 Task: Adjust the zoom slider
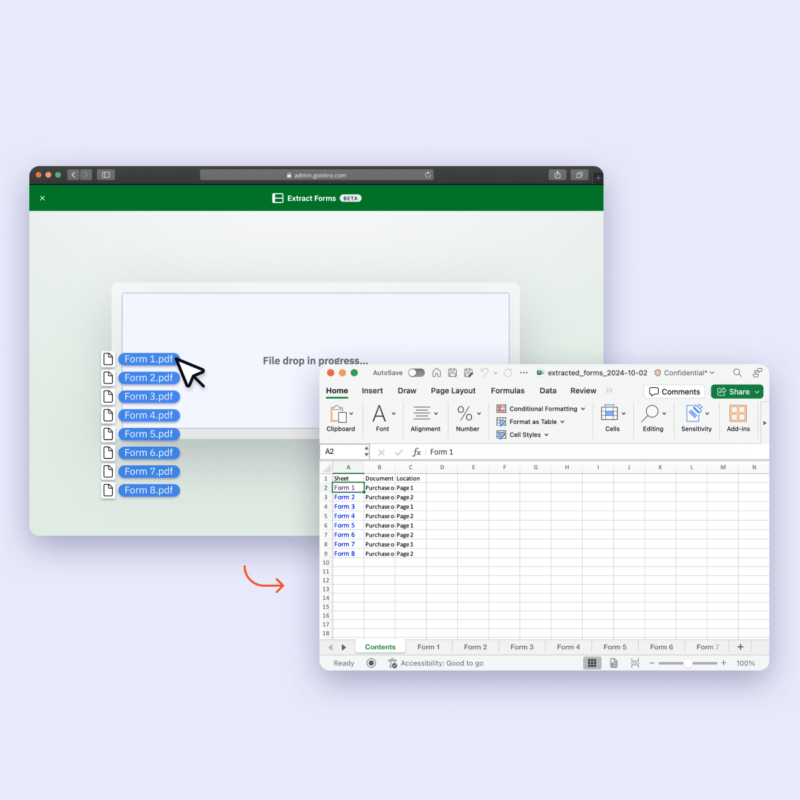click(x=687, y=663)
